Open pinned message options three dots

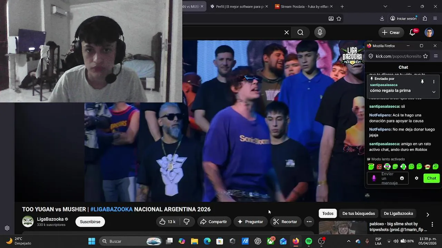coord(434,82)
